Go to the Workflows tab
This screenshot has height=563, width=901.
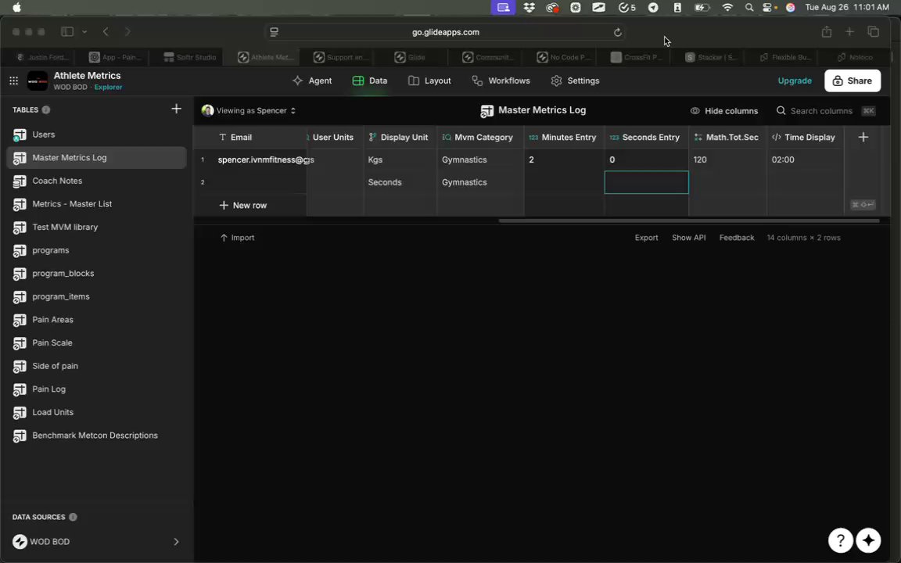coord(501,81)
